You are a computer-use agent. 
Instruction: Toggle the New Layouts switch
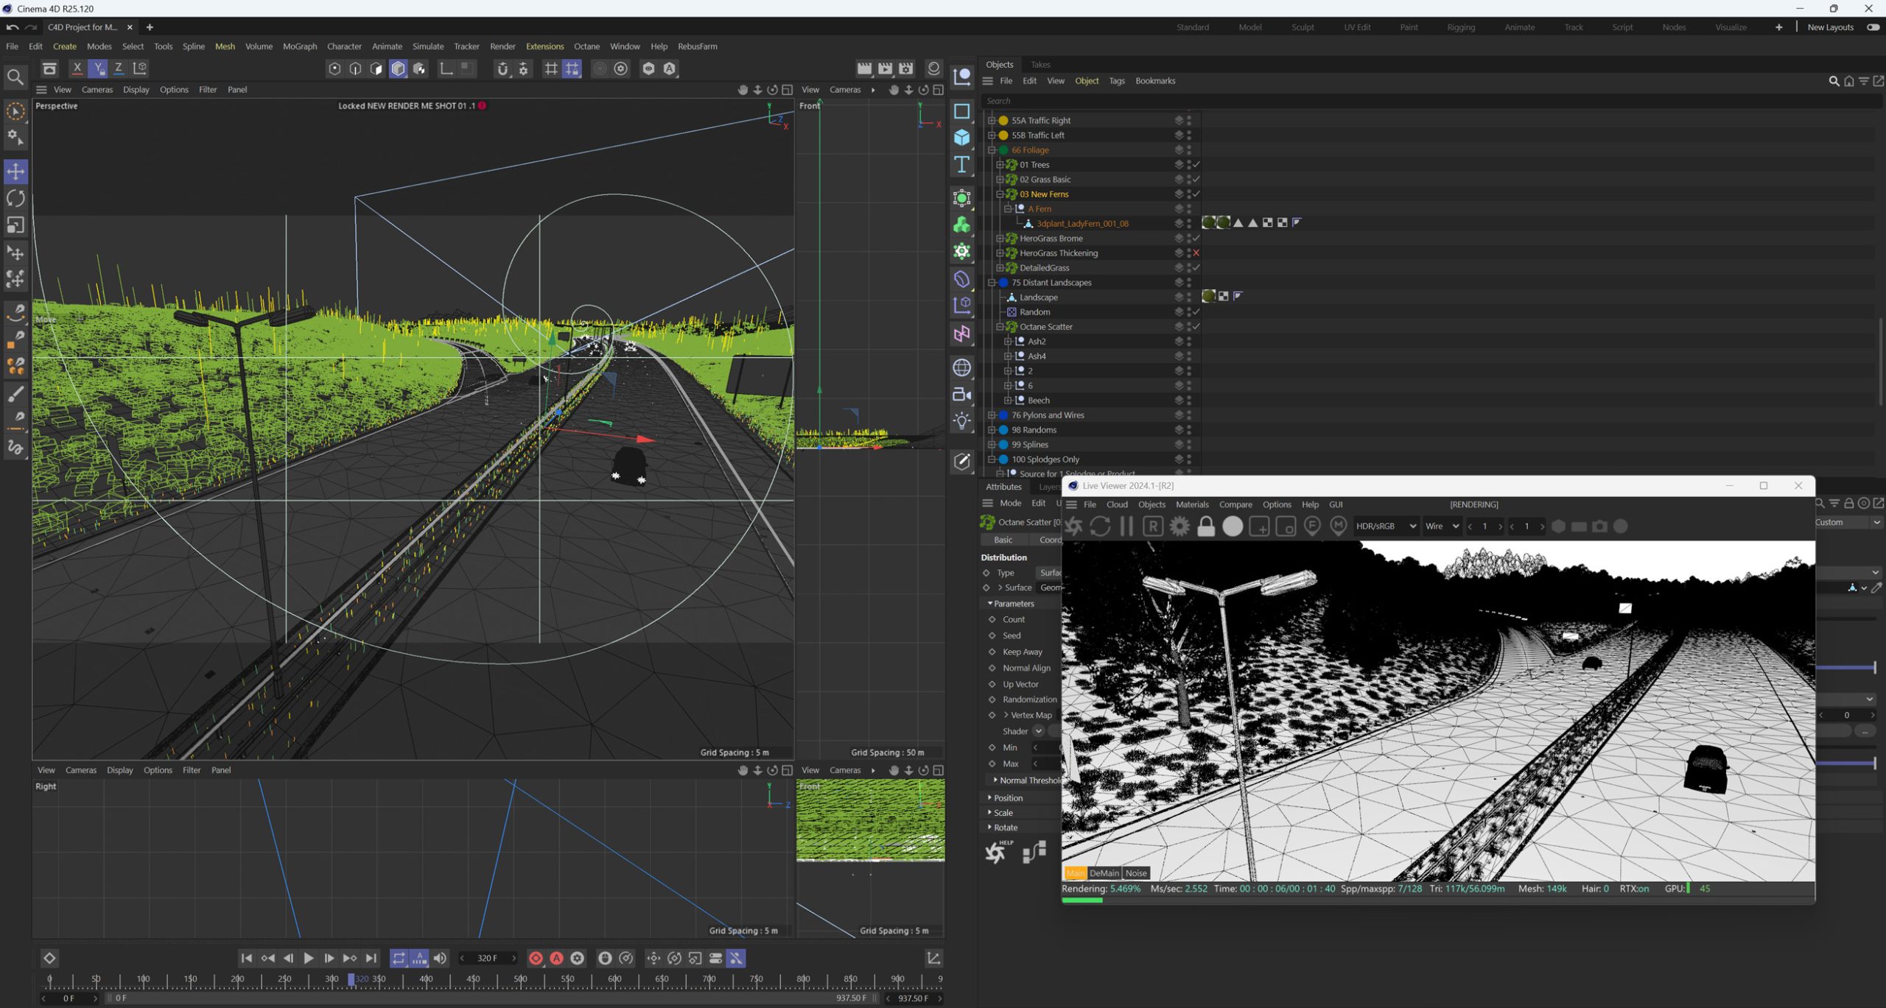1873,27
